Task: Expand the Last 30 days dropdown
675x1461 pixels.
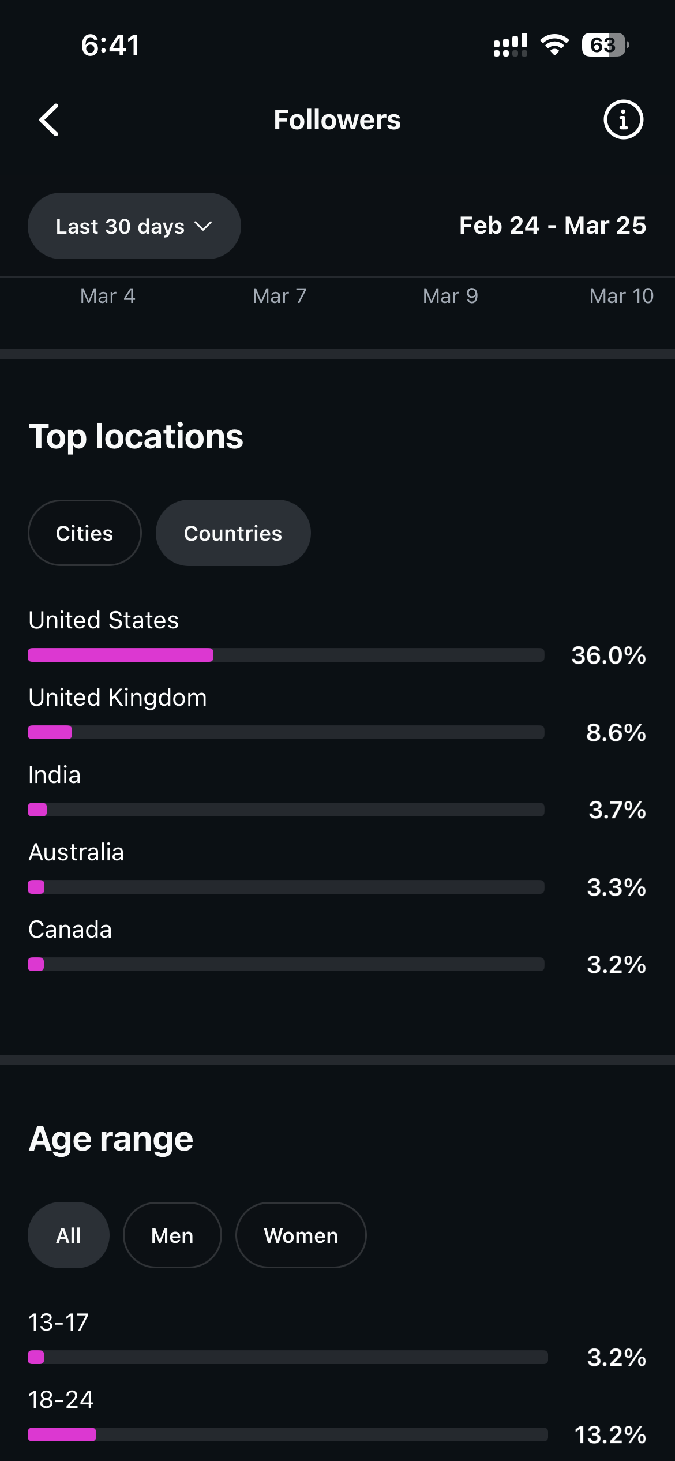Action: click(x=134, y=226)
